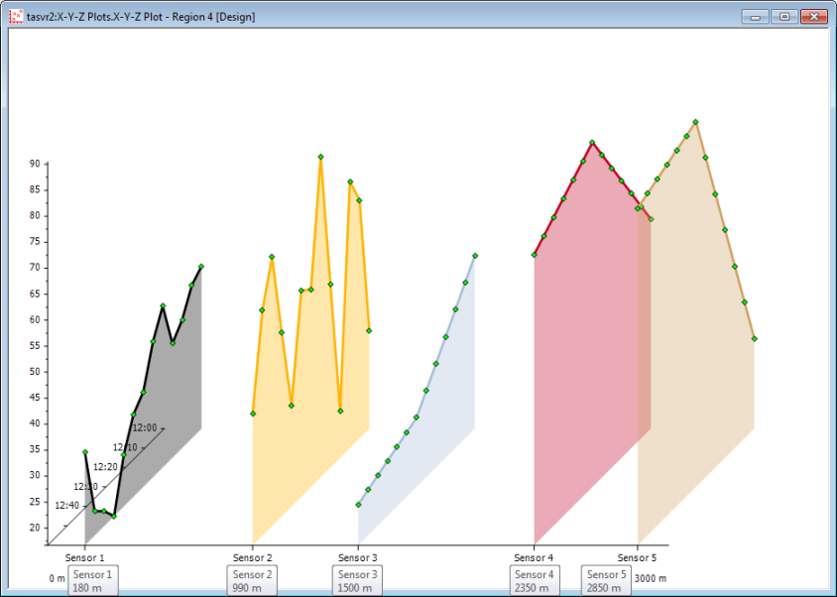The width and height of the screenshot is (837, 597).
Task: Click the Sensor 3 1500 m label box
Action: (x=357, y=581)
